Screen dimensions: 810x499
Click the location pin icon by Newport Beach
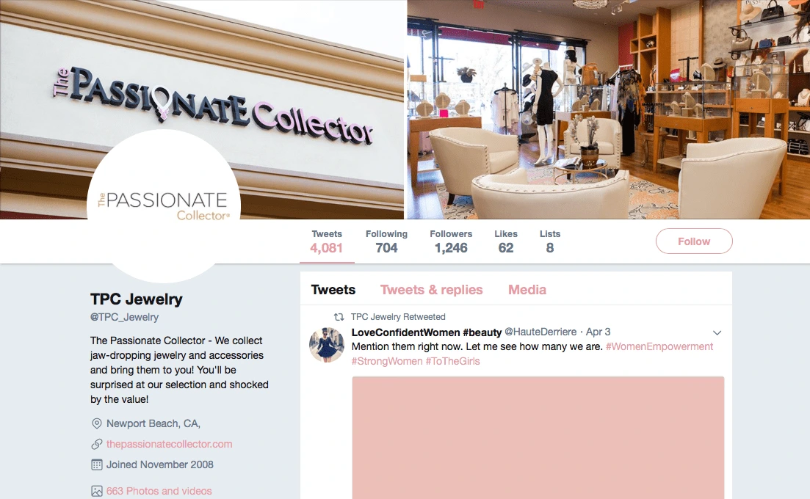coord(97,423)
